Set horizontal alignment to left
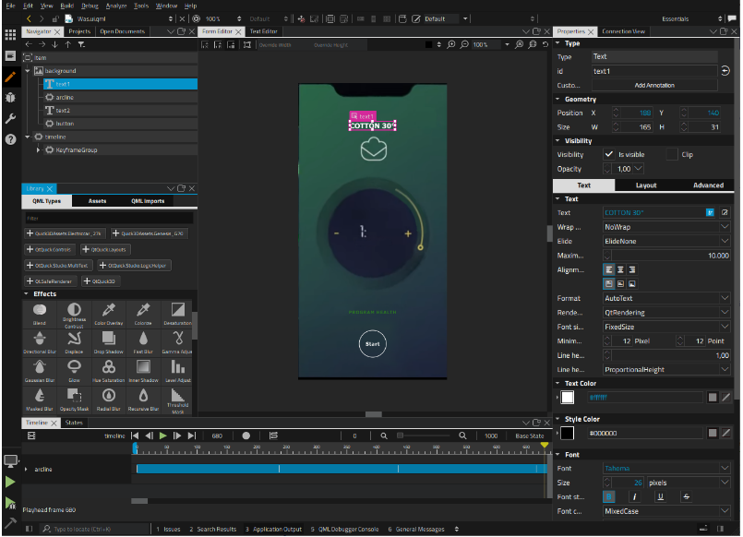743x537 pixels. 609,270
